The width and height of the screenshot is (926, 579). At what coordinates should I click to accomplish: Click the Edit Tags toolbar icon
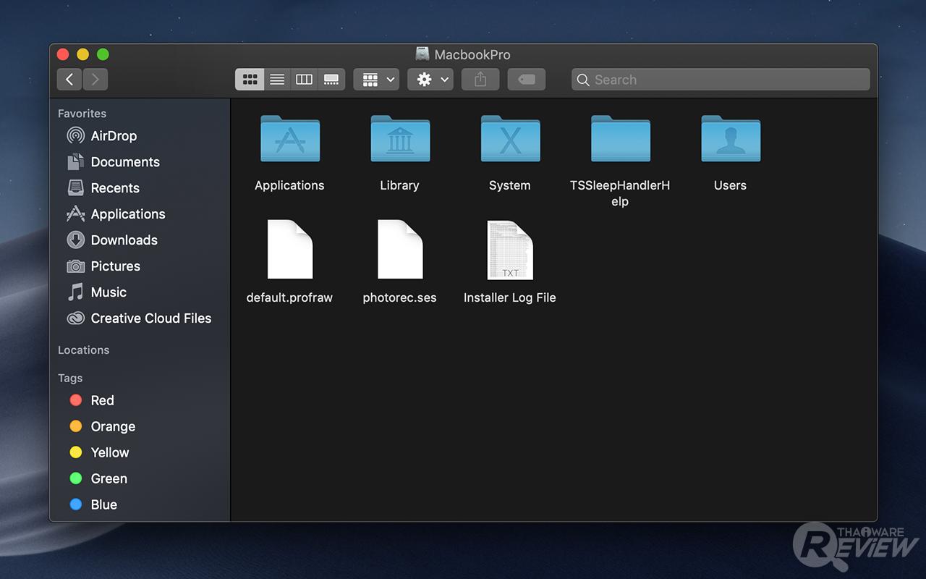point(526,80)
